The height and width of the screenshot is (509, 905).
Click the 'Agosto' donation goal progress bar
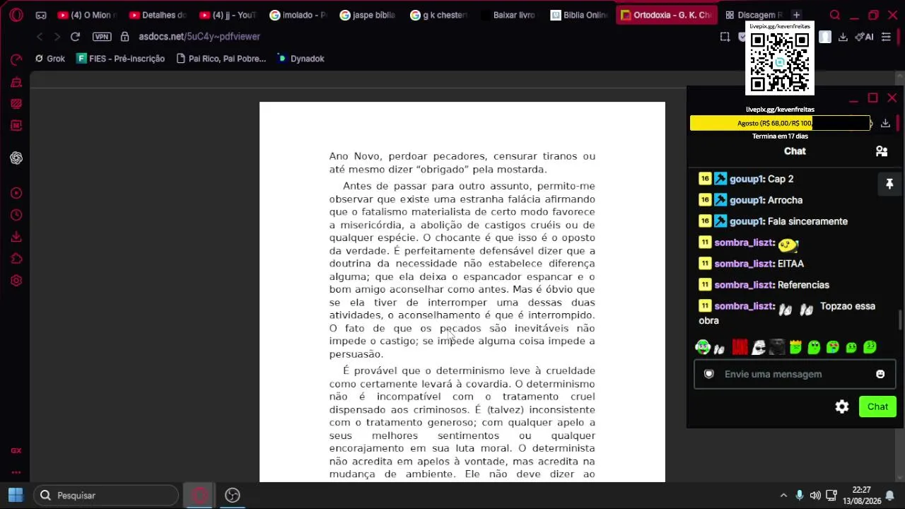click(x=780, y=123)
